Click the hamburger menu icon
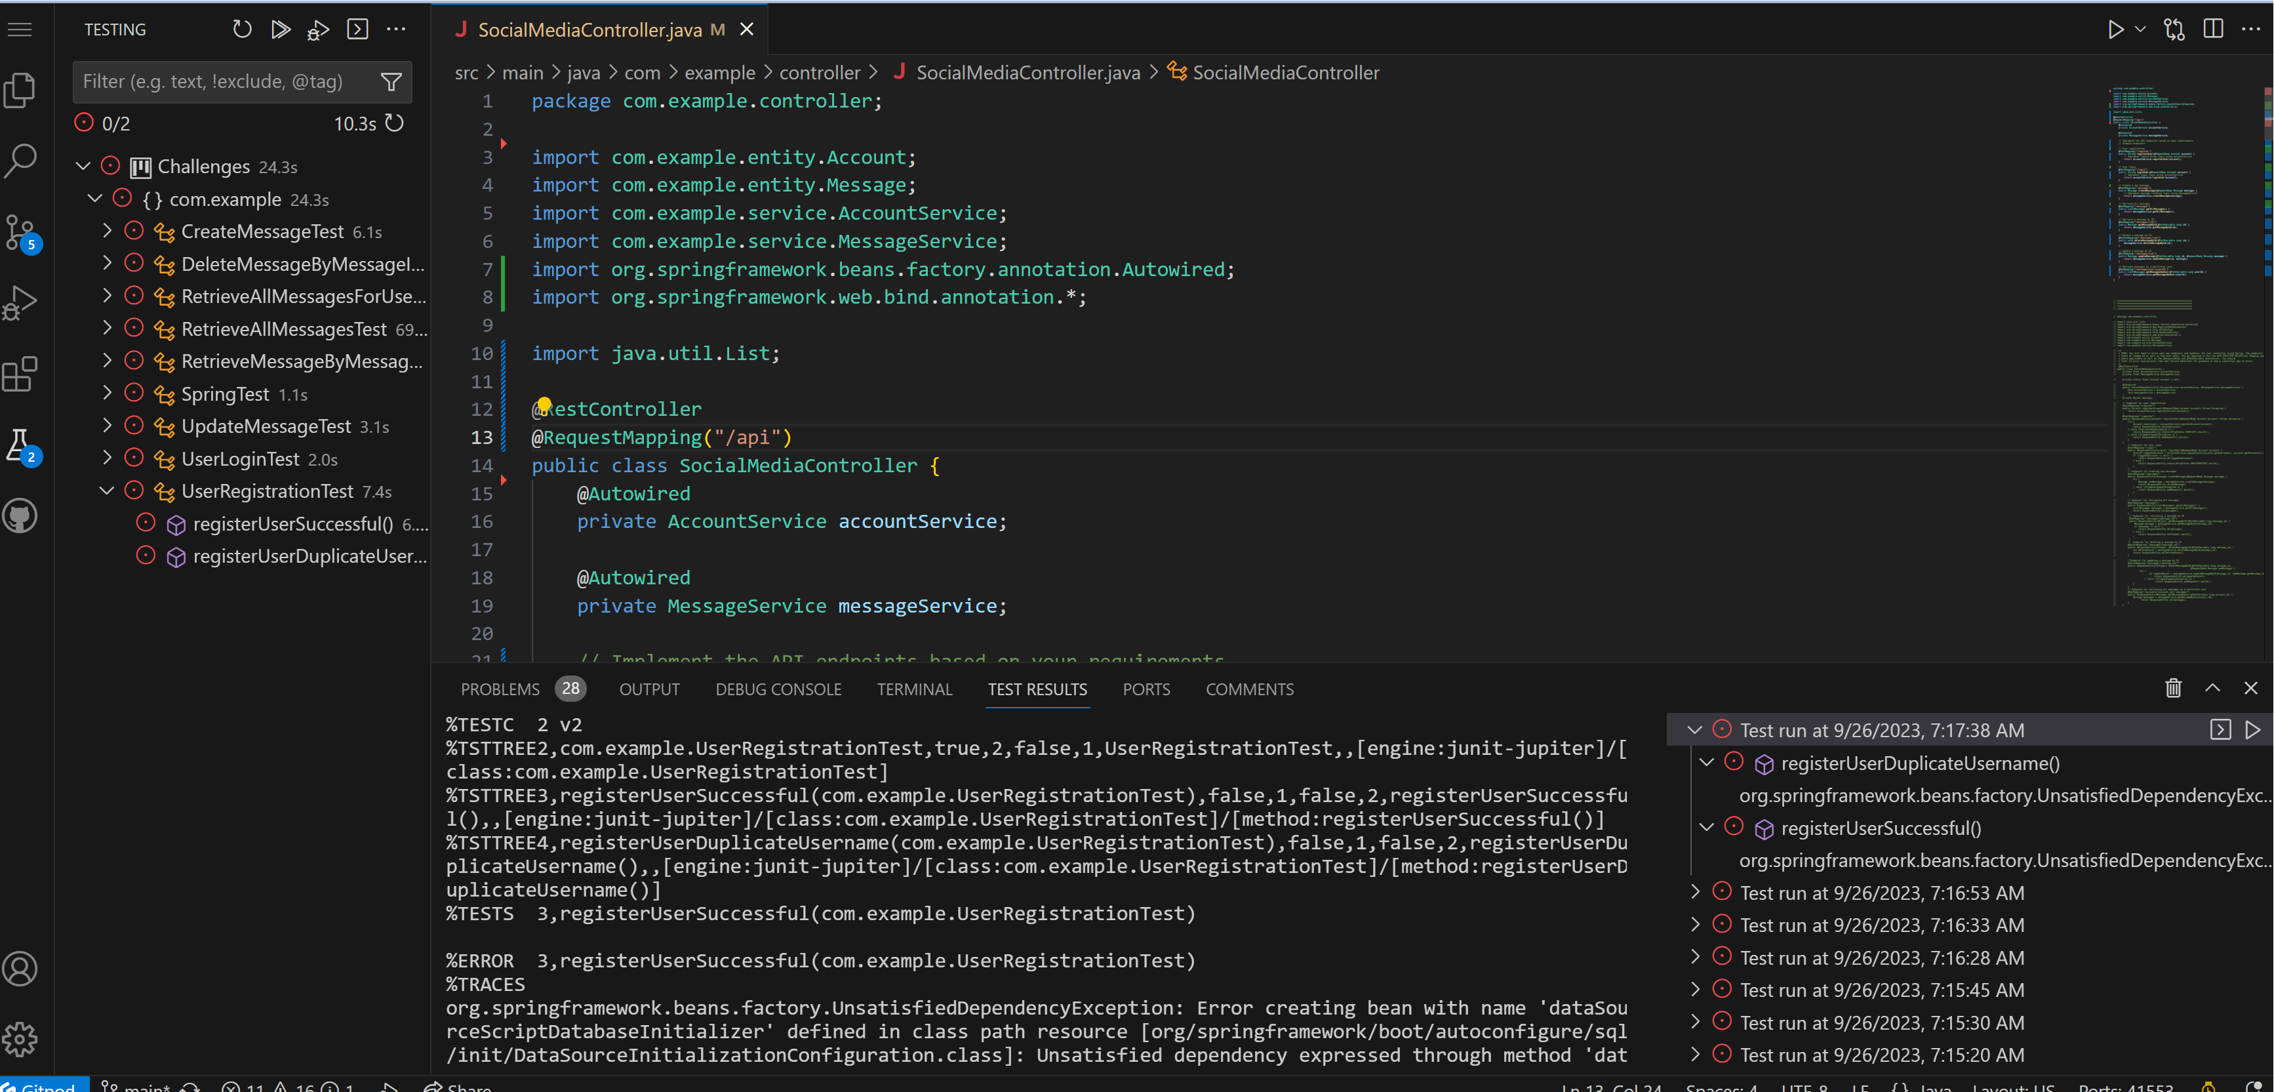Image resolution: width=2274 pixels, height=1092 pixels. pos(20,29)
